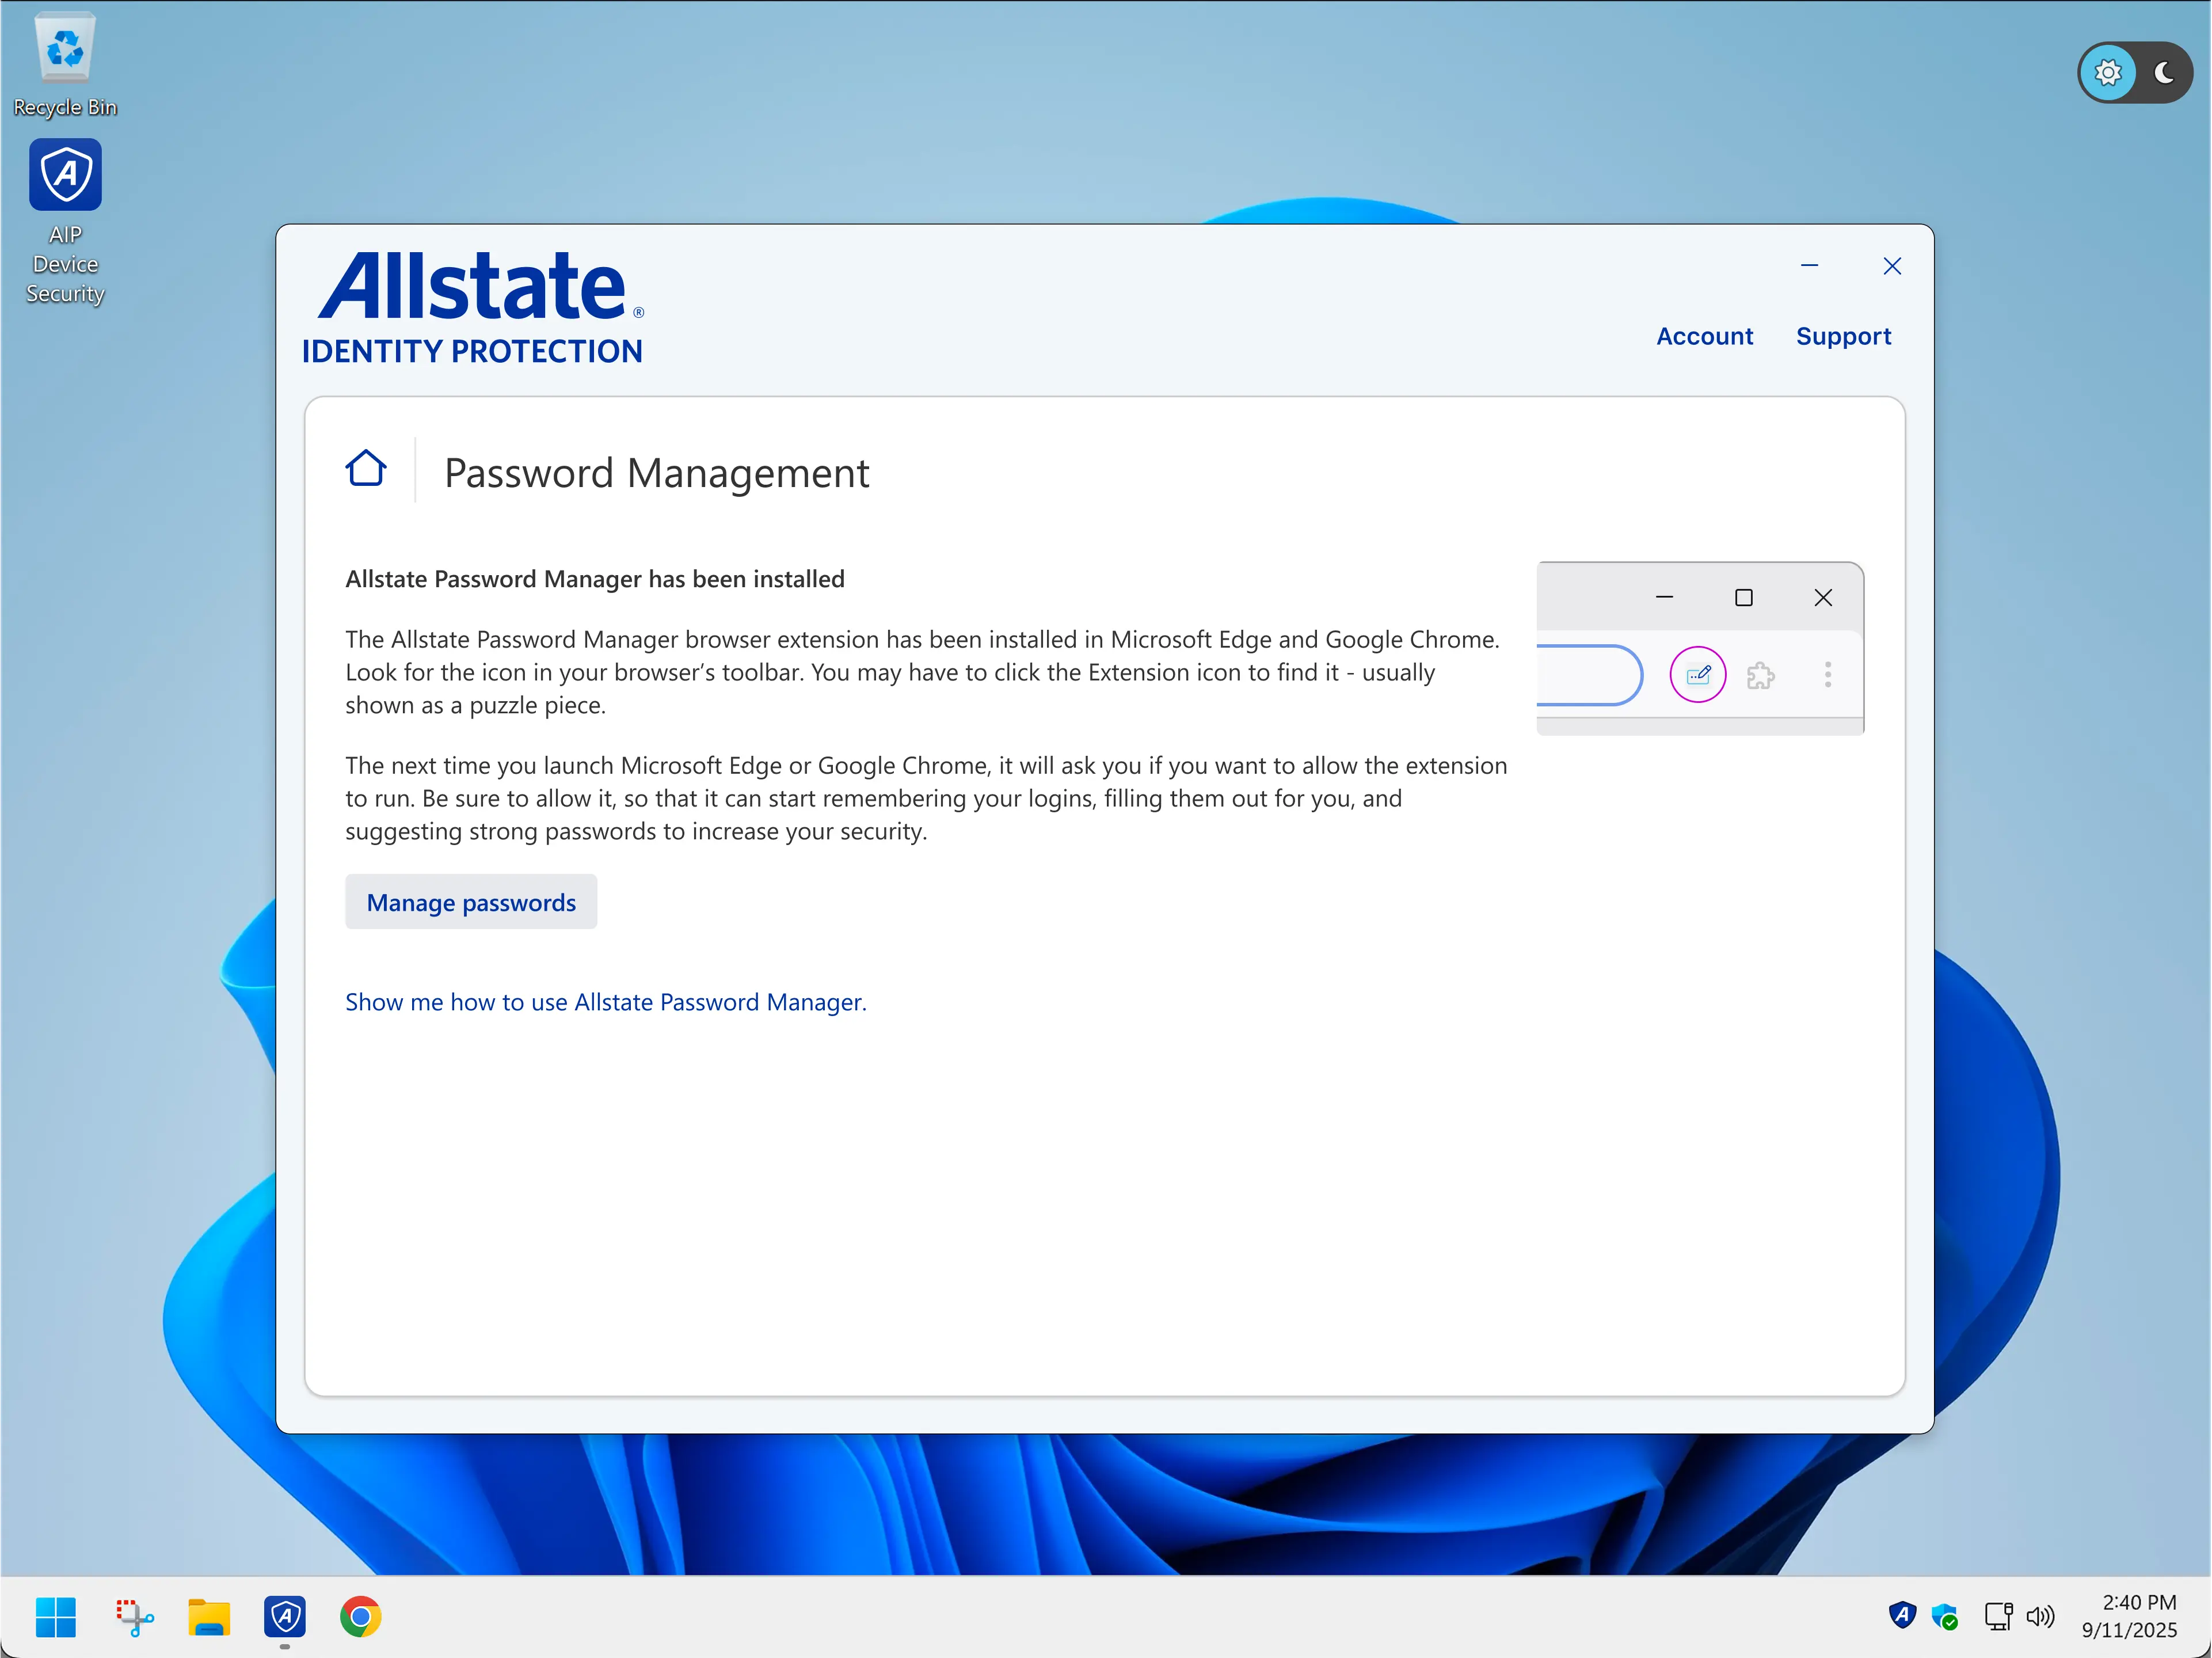Click the Windows Start button
Image resolution: width=2212 pixels, height=1658 pixels.
56,1617
